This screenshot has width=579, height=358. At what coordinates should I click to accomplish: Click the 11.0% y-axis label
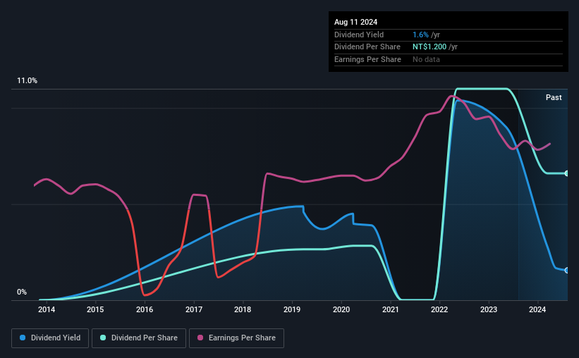[27, 81]
